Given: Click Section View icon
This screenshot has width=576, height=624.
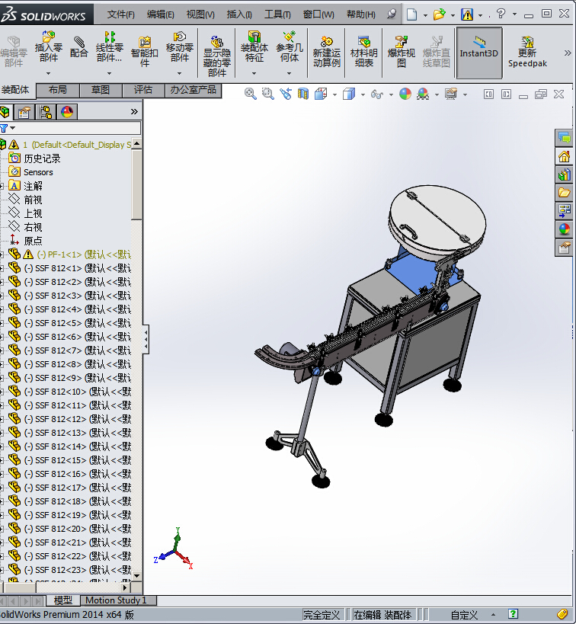Looking at the screenshot, I should [303, 94].
